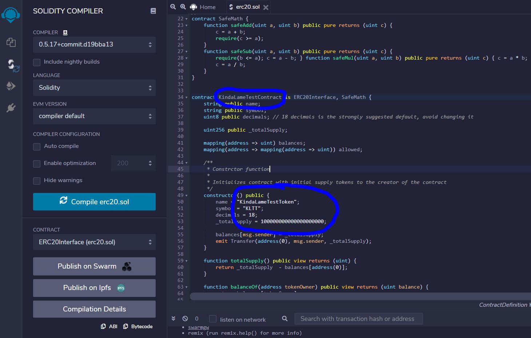Open the Solidity language dropdown

94,88
